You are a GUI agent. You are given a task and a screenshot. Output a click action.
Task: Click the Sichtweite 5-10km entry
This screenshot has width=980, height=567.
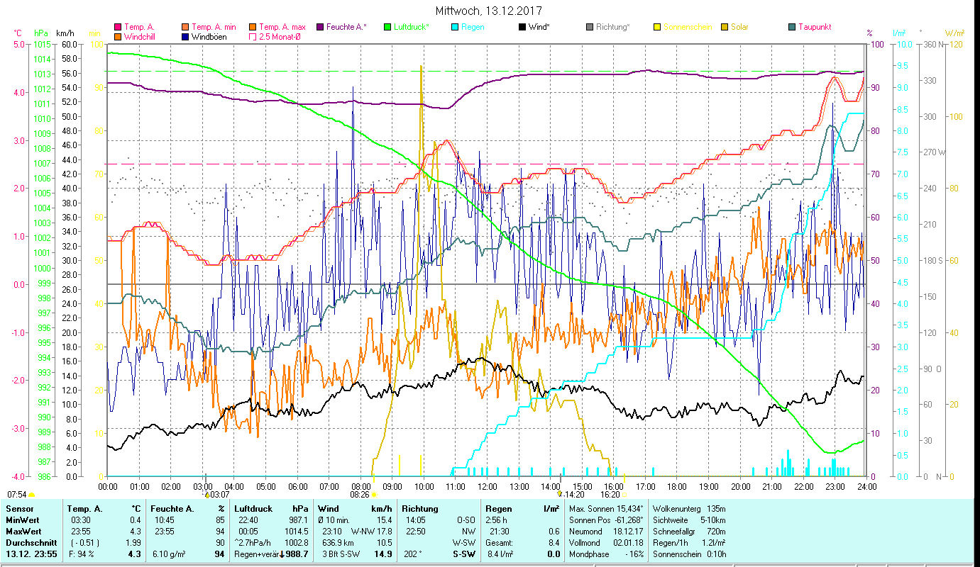coord(689,520)
